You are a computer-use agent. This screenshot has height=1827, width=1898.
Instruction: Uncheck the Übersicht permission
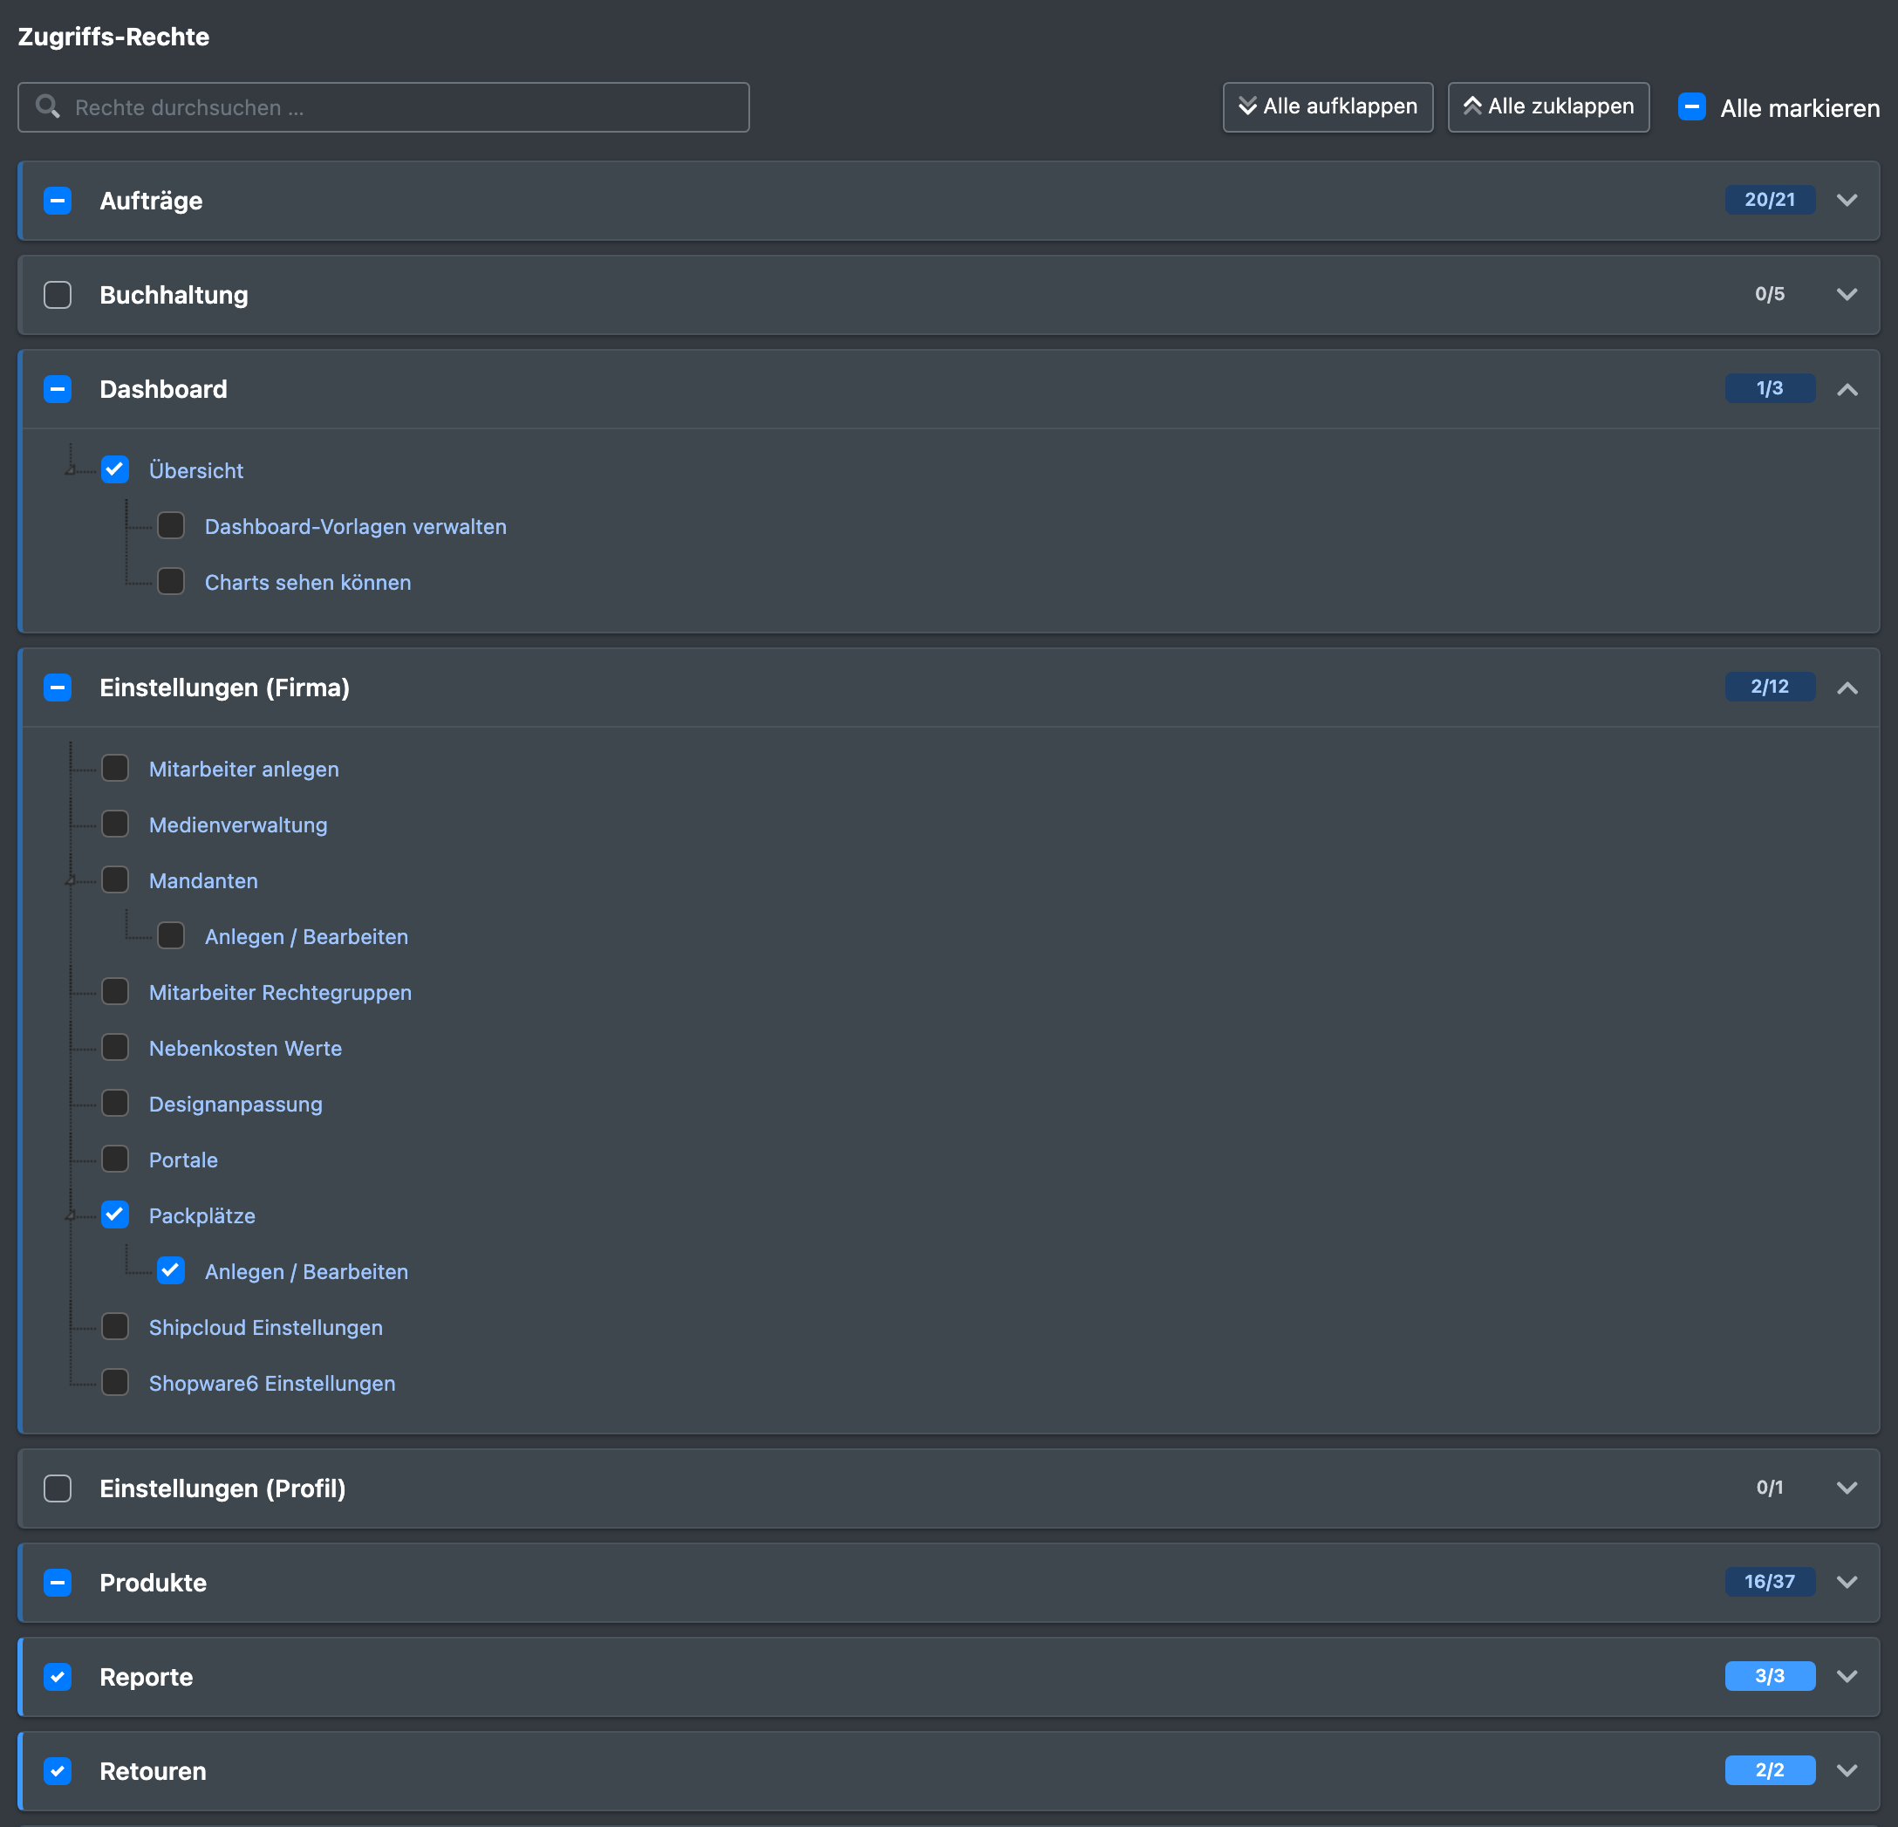(x=115, y=469)
